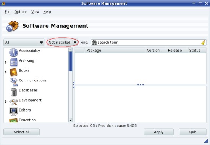Image resolution: width=210 pixels, height=145 pixels.
Task: Click the category list scroll-up arrow
Action: [70, 50]
